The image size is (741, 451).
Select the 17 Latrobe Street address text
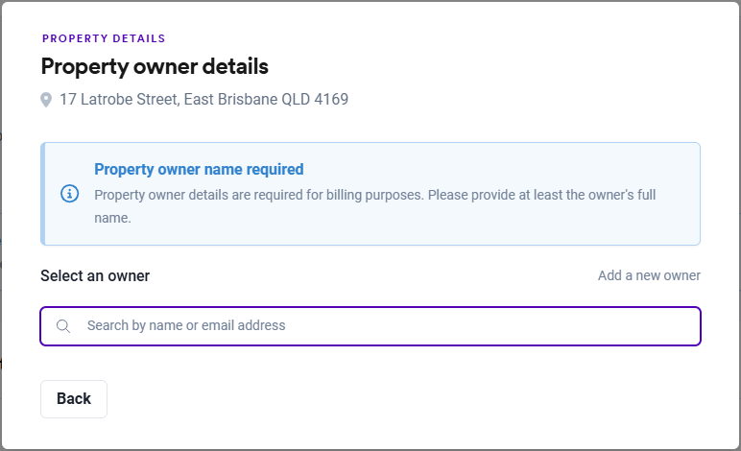click(119, 99)
